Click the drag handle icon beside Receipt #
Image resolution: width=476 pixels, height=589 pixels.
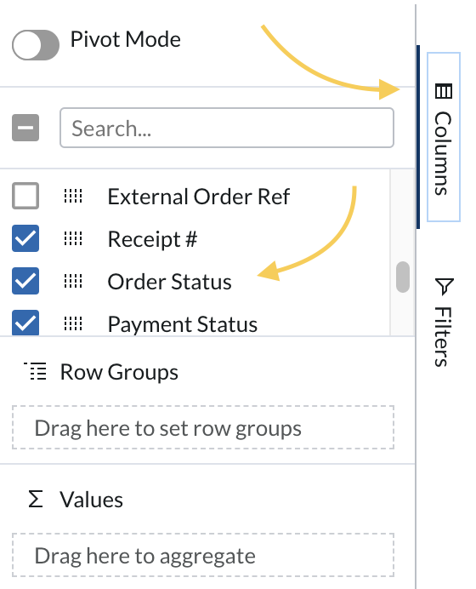point(73,238)
